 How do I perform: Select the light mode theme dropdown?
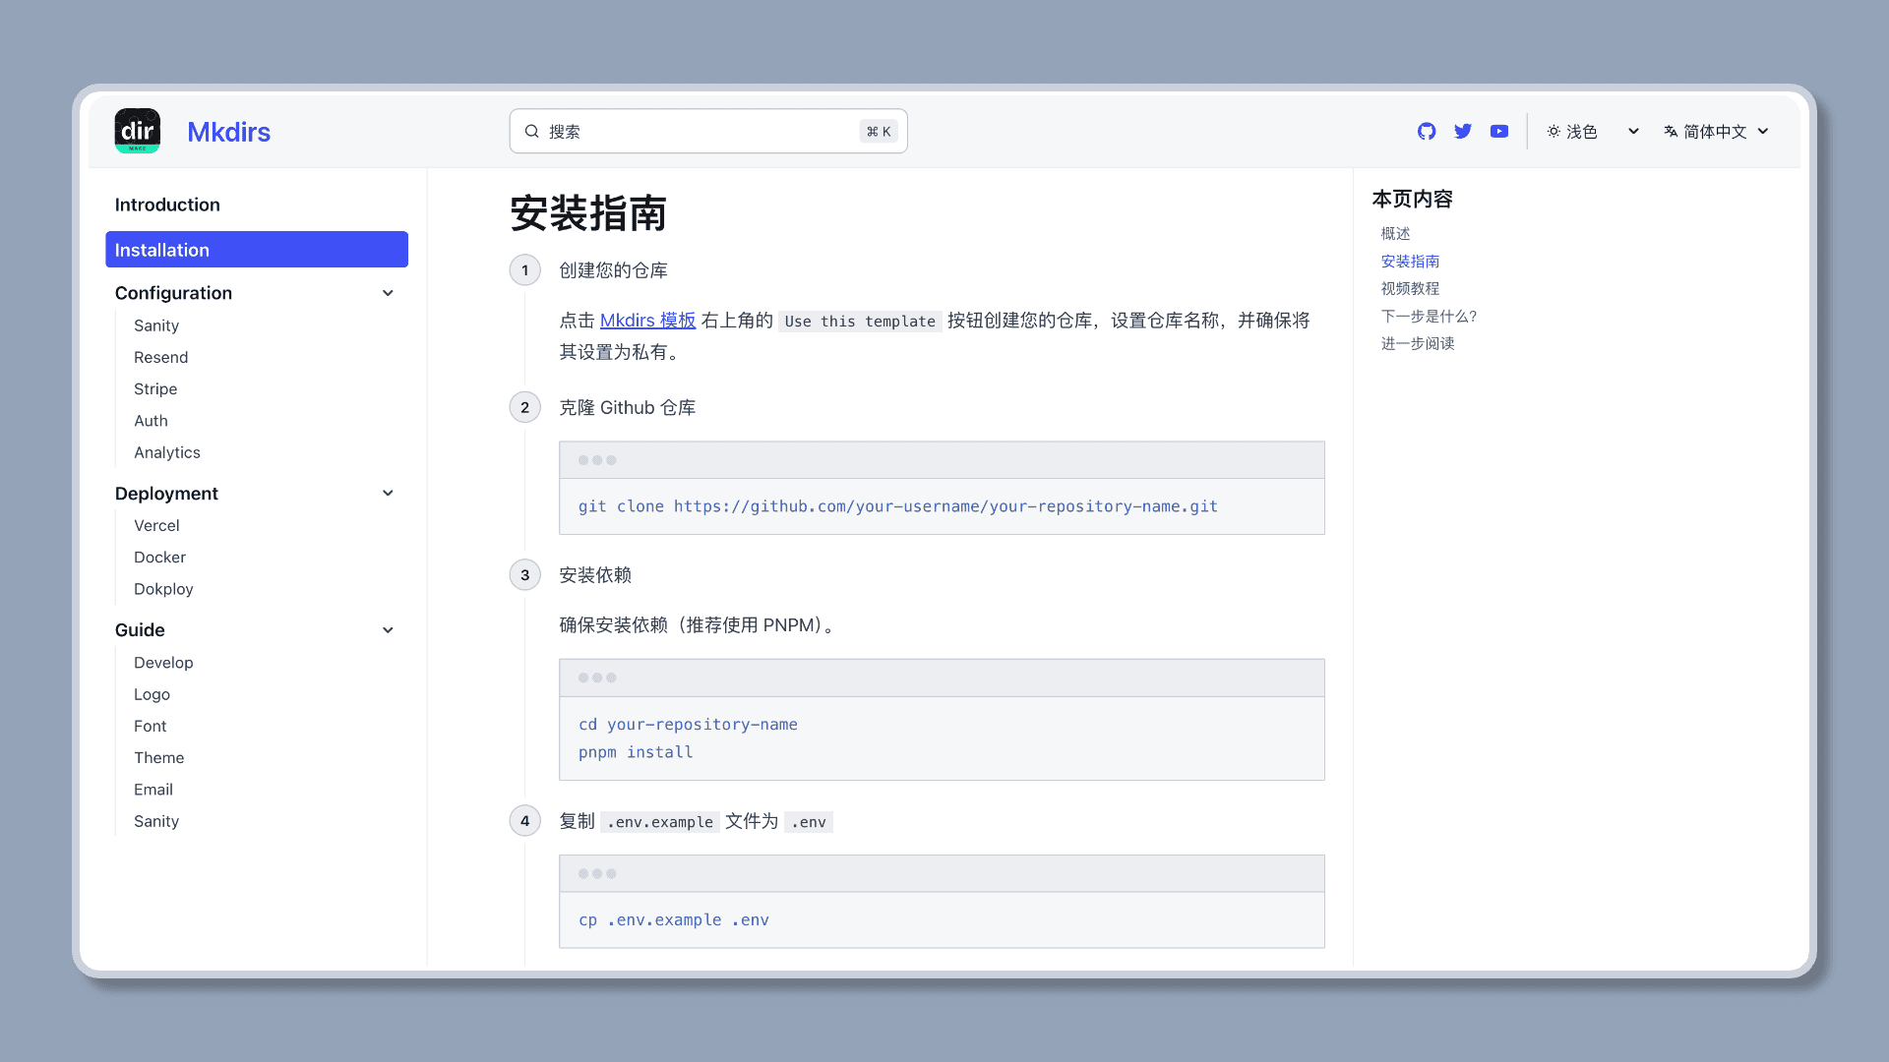point(1593,130)
